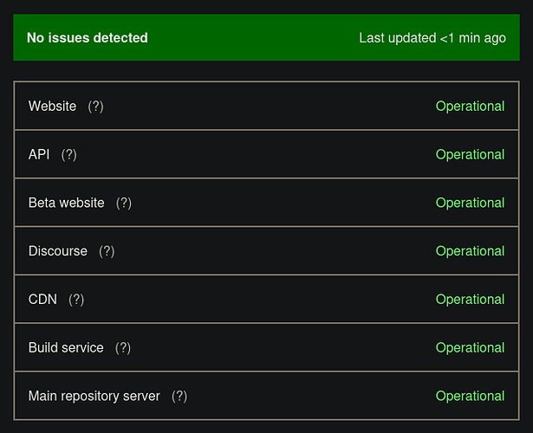This screenshot has height=433, width=533.
Task: Open the (?) tooltip next to API
Action: click(69, 154)
